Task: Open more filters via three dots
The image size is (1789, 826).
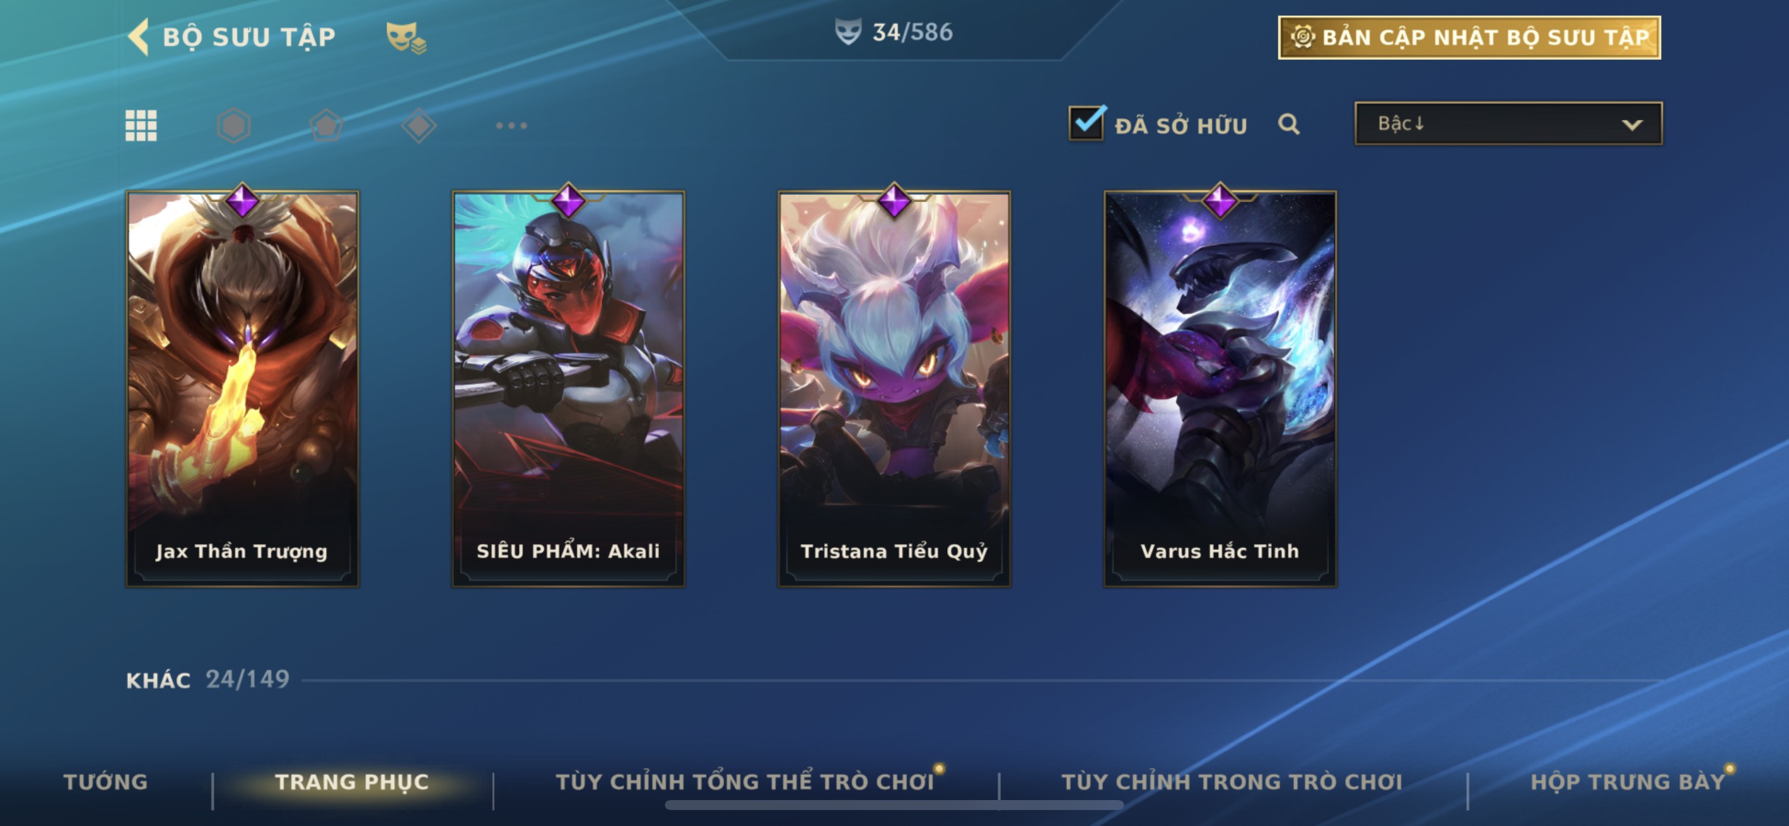Action: tap(511, 126)
